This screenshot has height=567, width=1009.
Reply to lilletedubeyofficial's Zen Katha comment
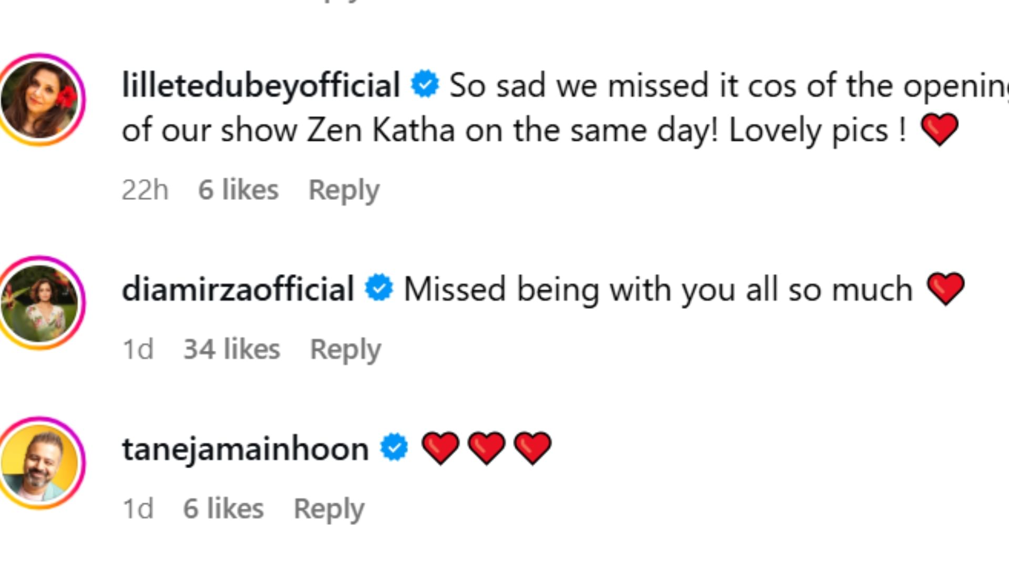(x=344, y=190)
